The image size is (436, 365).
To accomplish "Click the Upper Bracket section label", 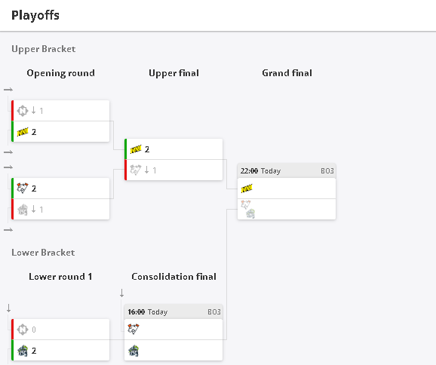I will click(x=44, y=49).
